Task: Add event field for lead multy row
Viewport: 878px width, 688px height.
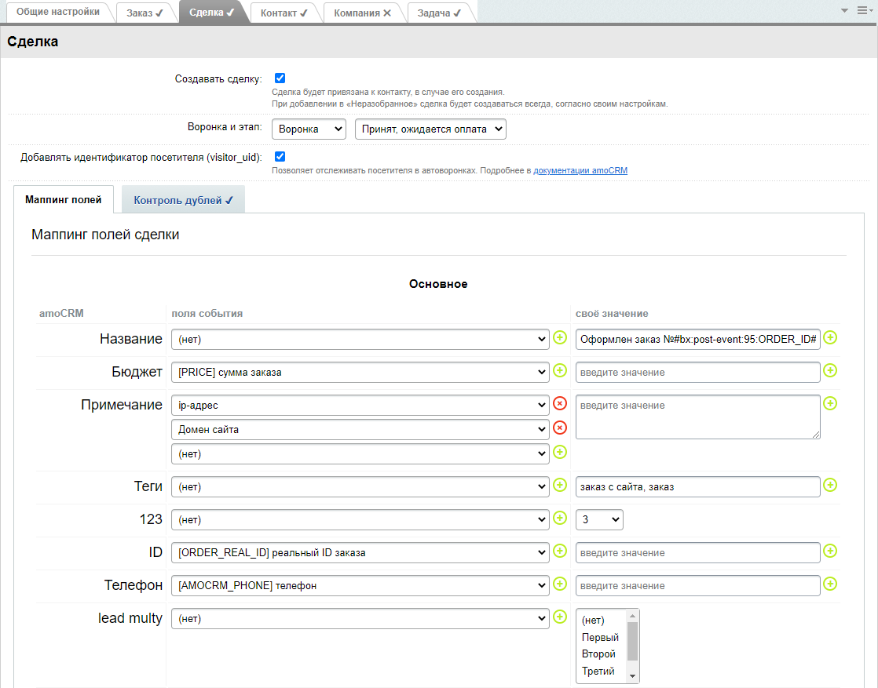Action: (x=560, y=617)
